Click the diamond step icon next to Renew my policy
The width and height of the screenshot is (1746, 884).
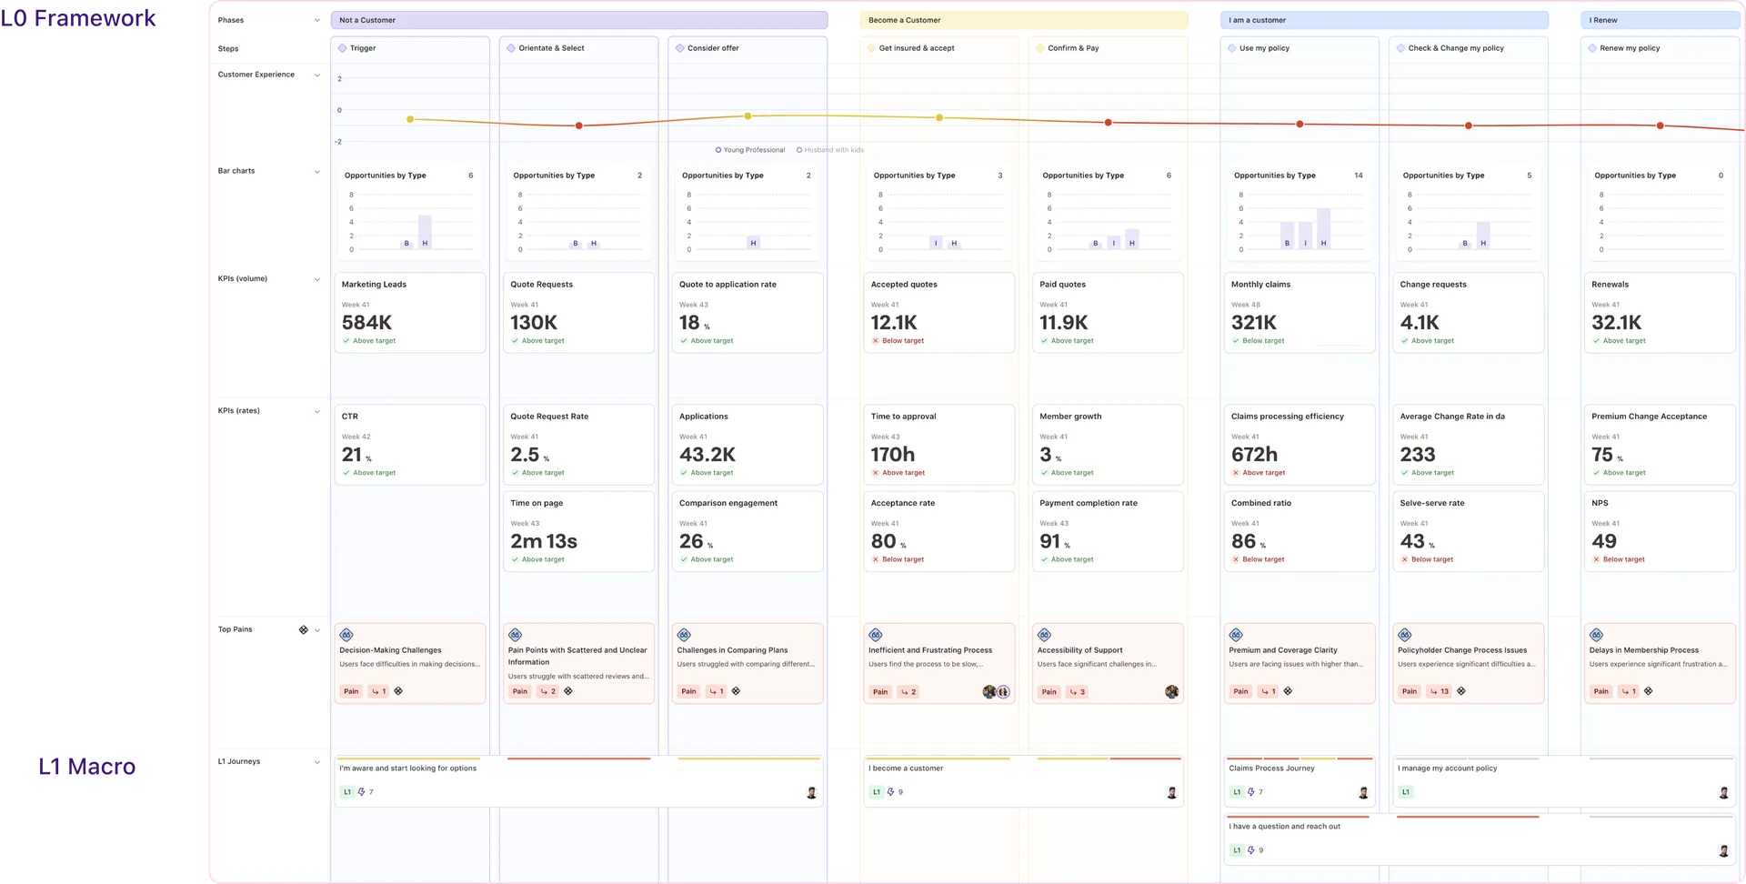[x=1592, y=48]
